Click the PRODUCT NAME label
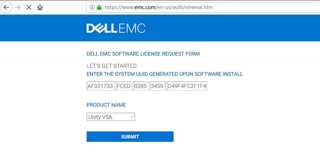 [x=106, y=105]
